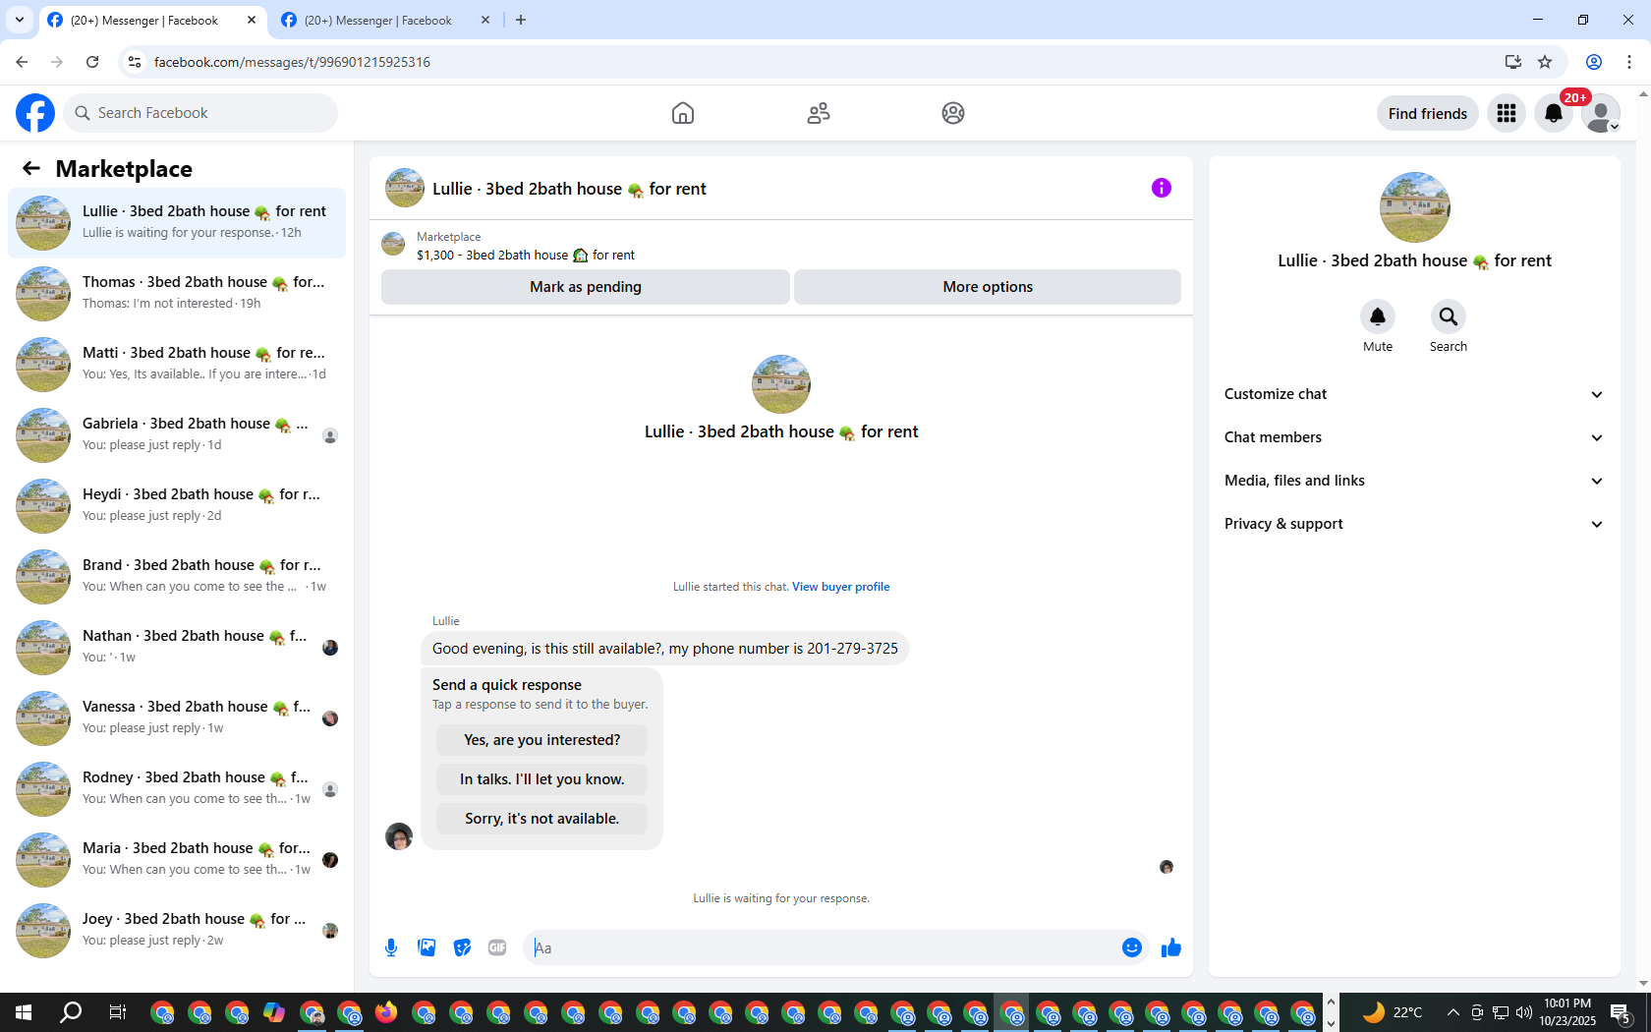
Task: Open Maria conversation in list
Action: click(177, 860)
